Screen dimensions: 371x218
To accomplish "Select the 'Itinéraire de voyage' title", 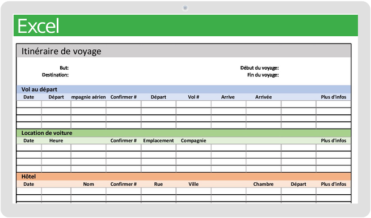I will coord(61,52).
